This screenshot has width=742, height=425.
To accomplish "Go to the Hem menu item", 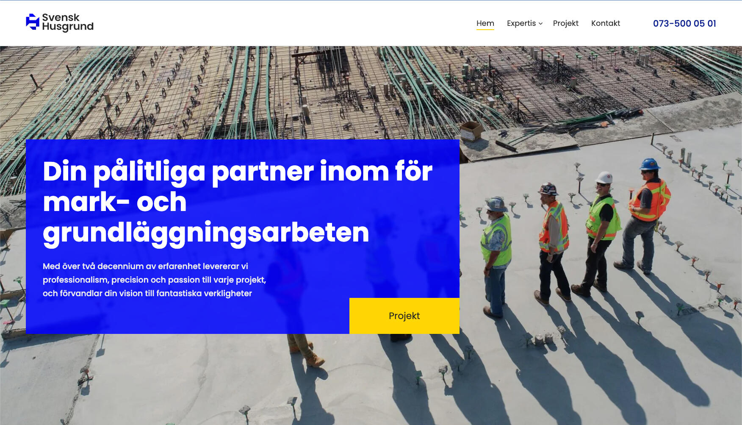I will click(485, 23).
